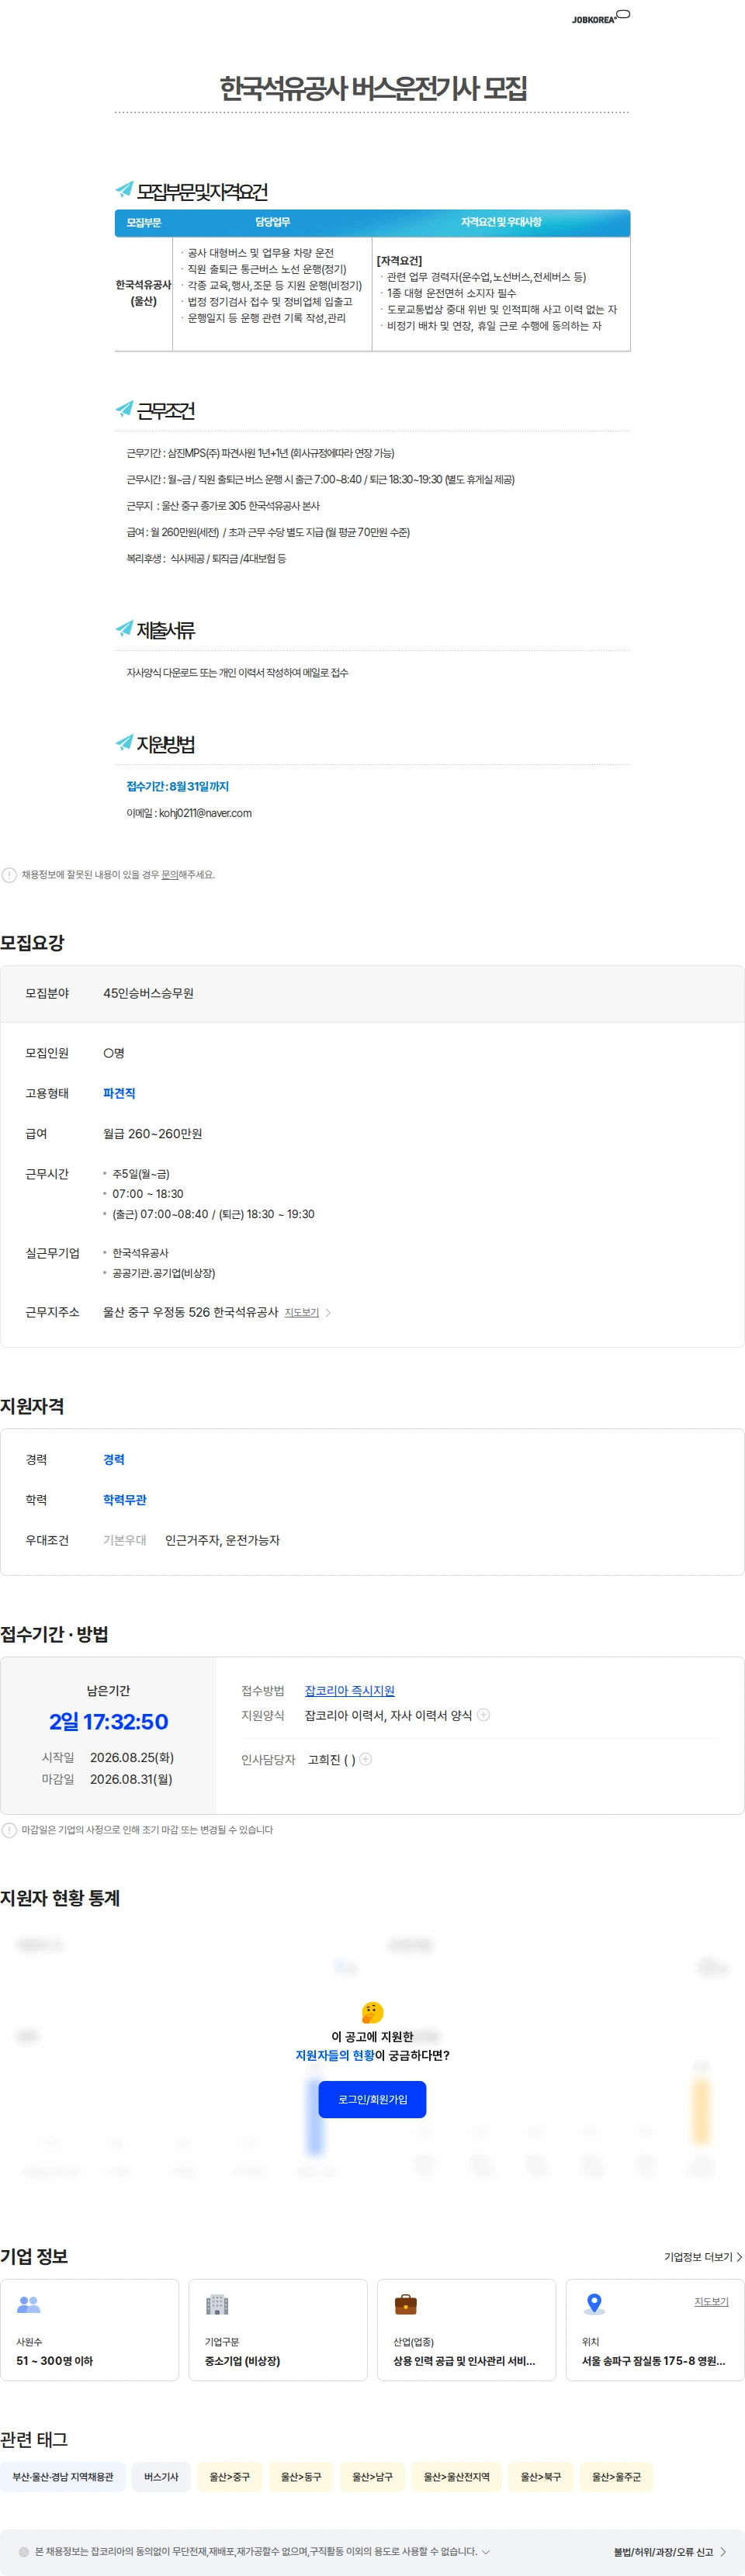Click the 로그인/회원가입 button
Viewport: 745px width, 2576px height.
372,2100
